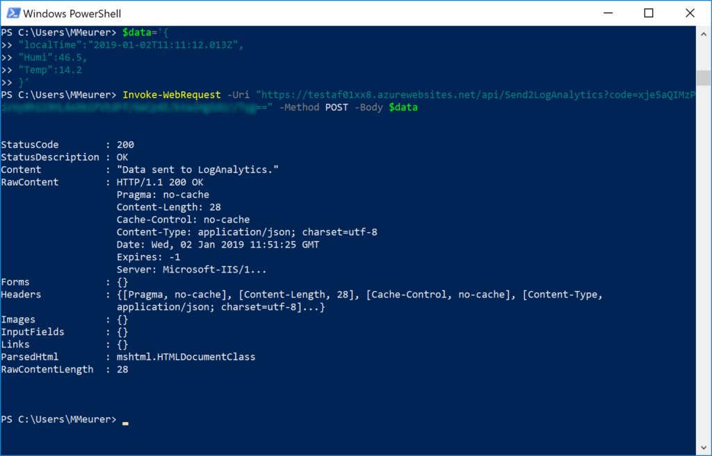This screenshot has width=712, height=456.
Task: Click the $data variable after -Body
Action: pyautogui.click(x=403, y=108)
